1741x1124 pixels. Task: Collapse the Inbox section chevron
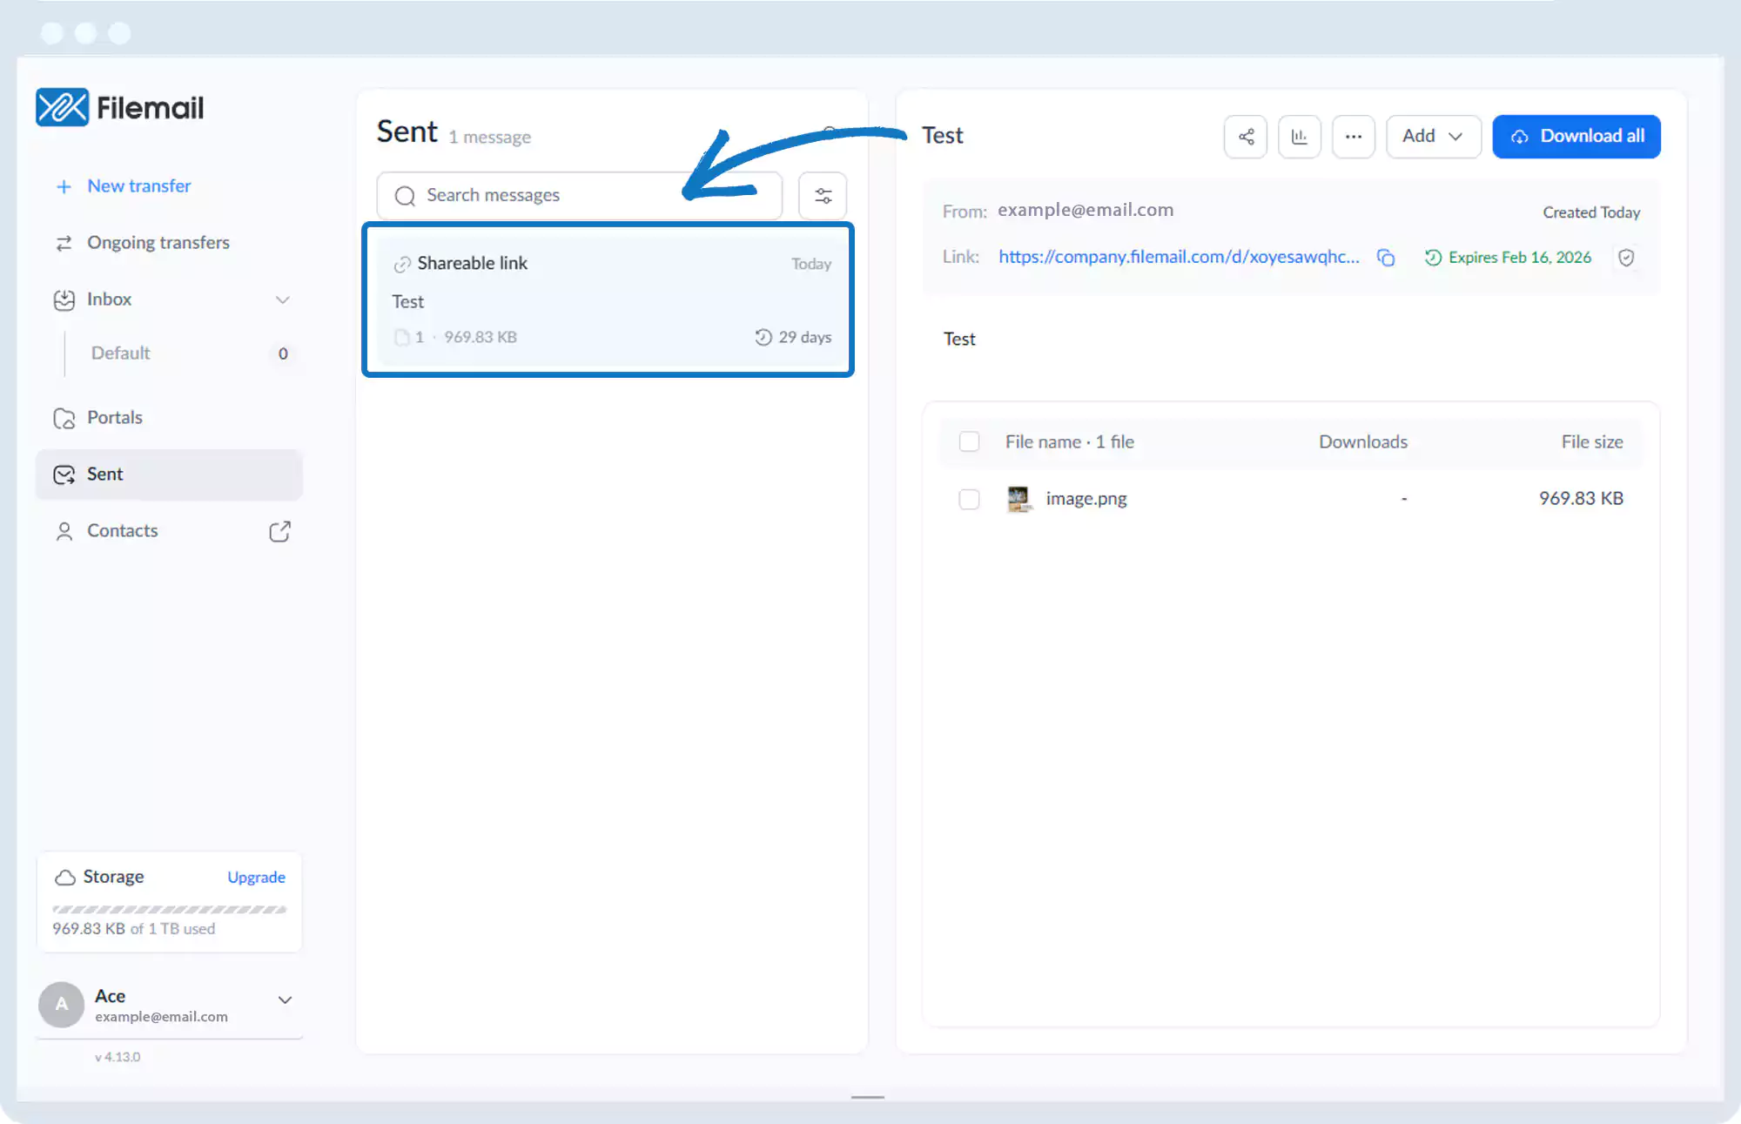(283, 300)
